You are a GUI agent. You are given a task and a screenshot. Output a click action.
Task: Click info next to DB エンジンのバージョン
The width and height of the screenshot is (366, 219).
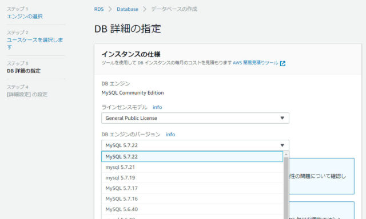tap(170, 134)
